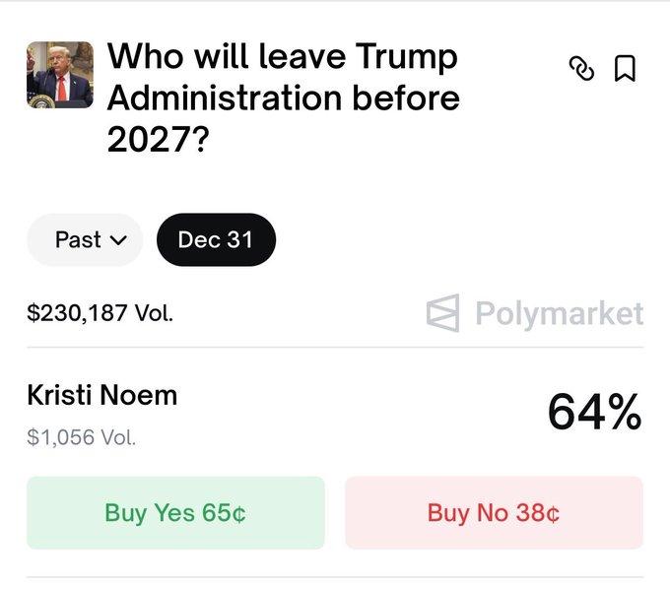This screenshot has width=670, height=589.
Task: Click the 64% probability figure
Action: click(594, 412)
